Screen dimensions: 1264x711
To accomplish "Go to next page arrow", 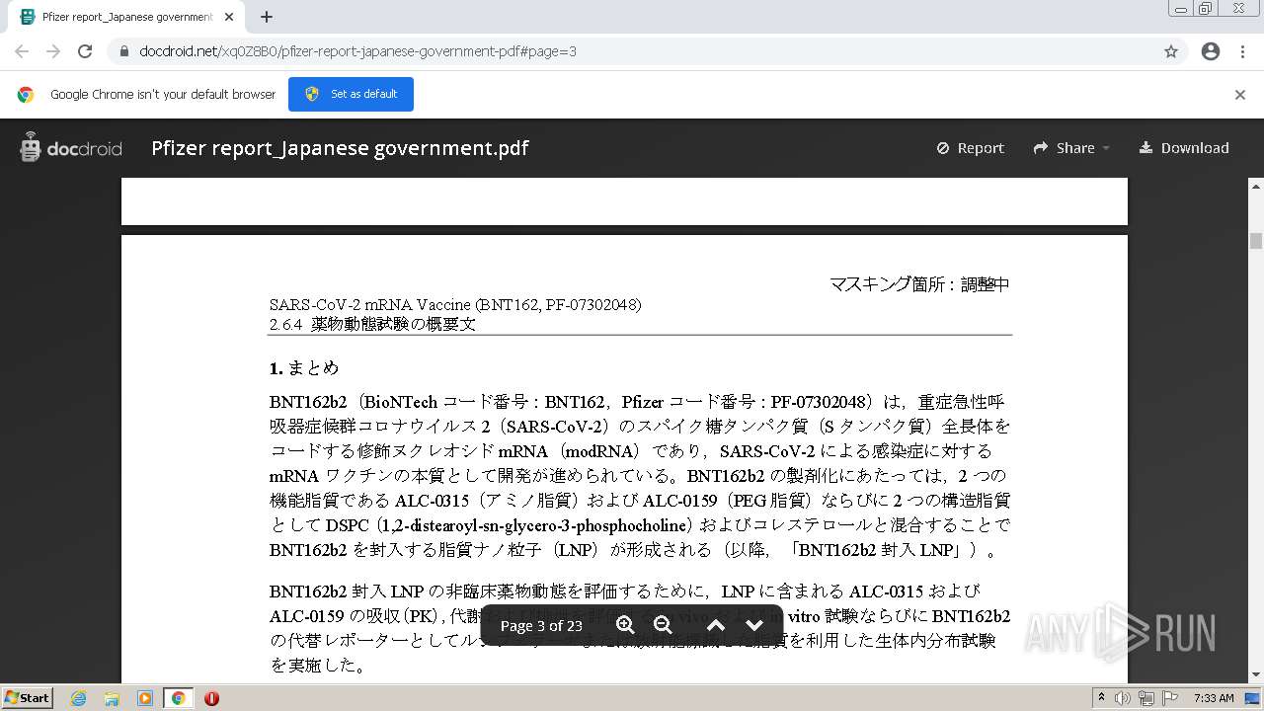I will point(754,625).
